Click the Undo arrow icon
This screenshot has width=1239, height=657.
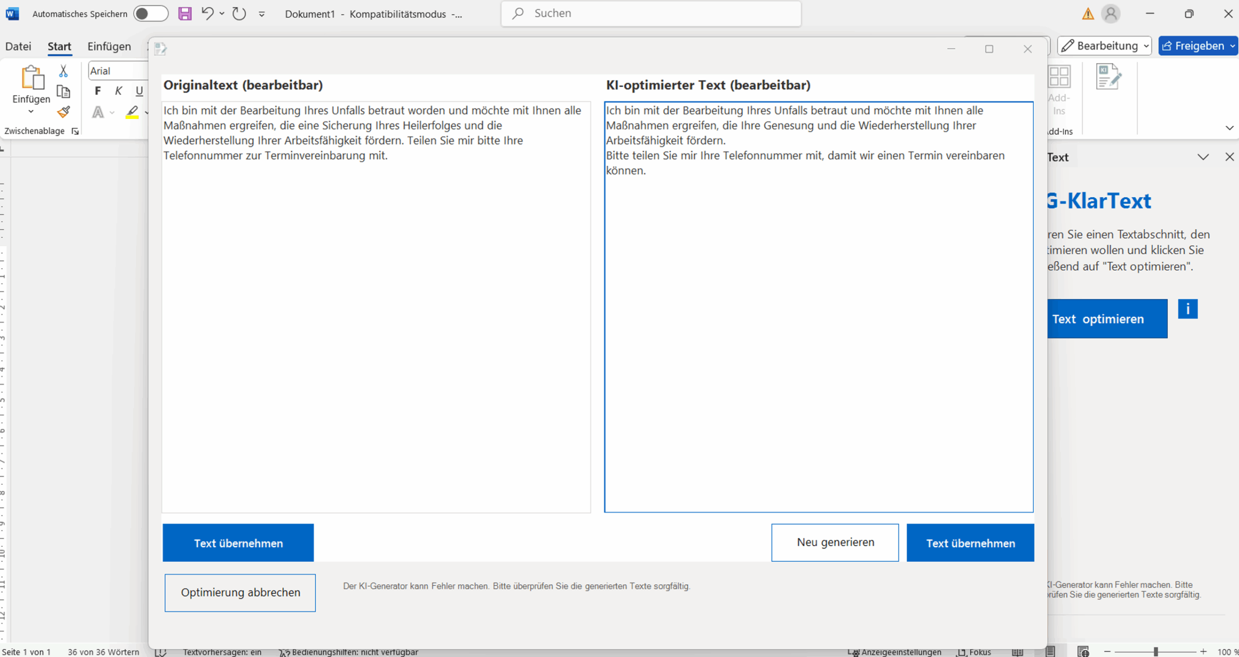click(x=208, y=13)
